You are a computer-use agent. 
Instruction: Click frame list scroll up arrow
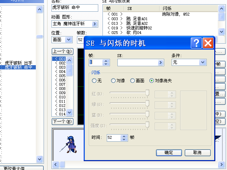(70, 60)
